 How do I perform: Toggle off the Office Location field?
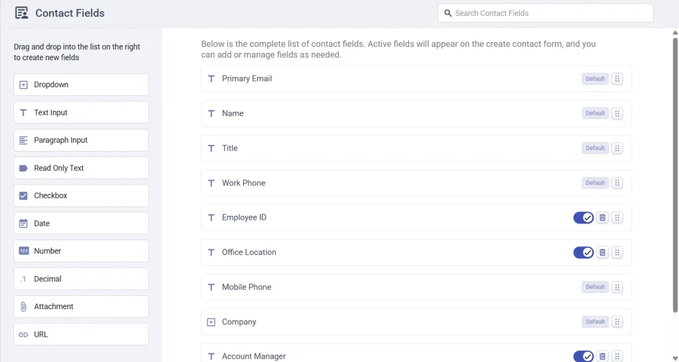(x=584, y=252)
